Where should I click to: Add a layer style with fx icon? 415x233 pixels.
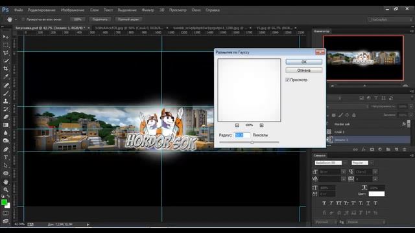click(x=364, y=150)
